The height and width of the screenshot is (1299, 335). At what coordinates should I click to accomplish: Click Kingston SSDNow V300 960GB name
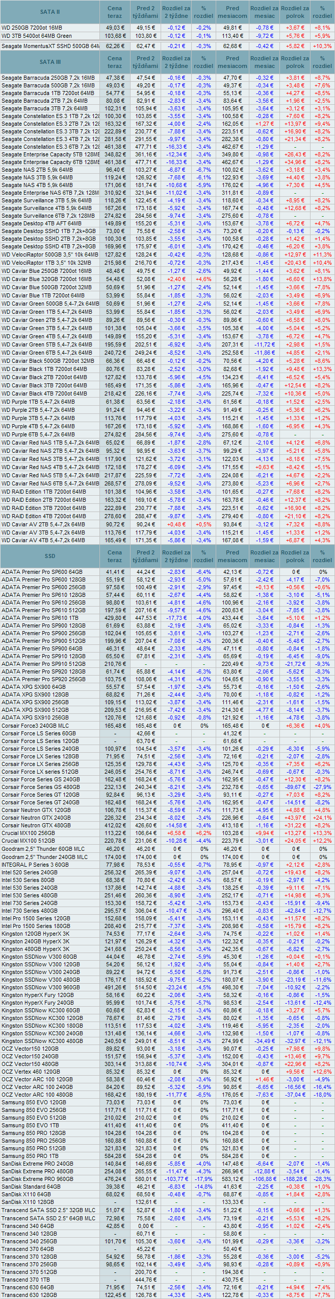tap(41, 988)
